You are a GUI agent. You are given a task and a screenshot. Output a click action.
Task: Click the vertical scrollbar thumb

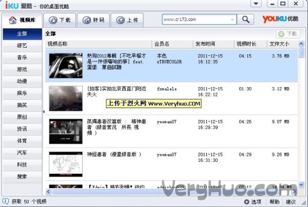301,53
